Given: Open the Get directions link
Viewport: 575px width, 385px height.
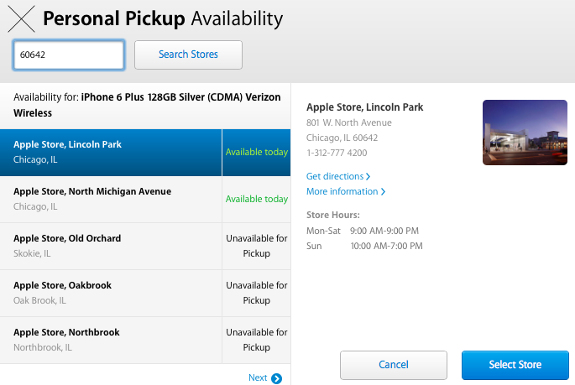Looking at the screenshot, I should click(338, 176).
